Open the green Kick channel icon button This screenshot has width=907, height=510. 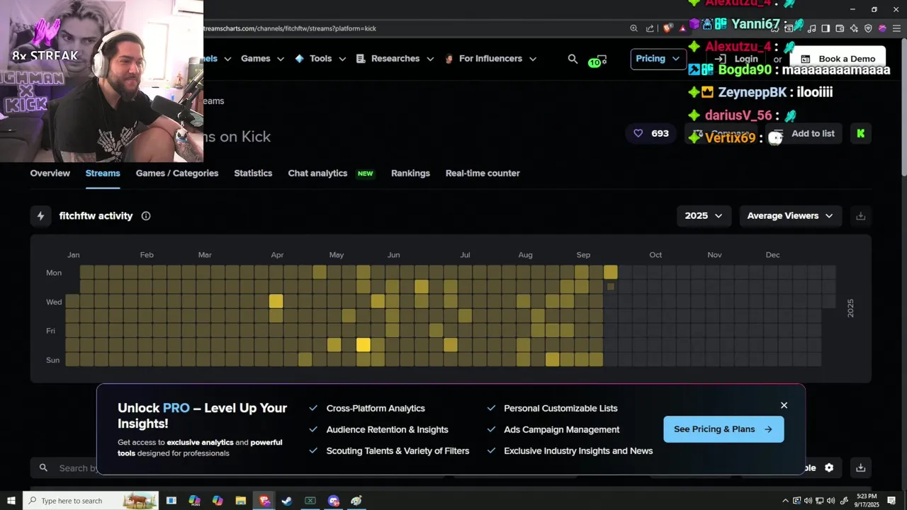tap(860, 133)
